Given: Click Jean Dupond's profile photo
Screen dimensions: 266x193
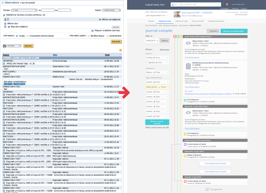Looking at the screenshot, I should coord(177,14).
